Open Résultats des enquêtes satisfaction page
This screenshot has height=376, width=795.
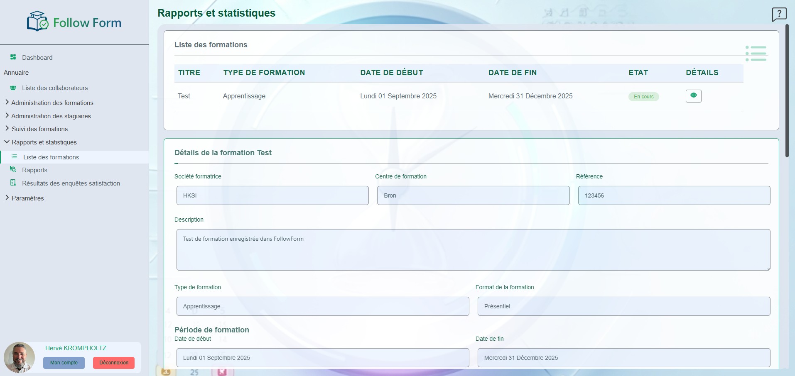71,183
